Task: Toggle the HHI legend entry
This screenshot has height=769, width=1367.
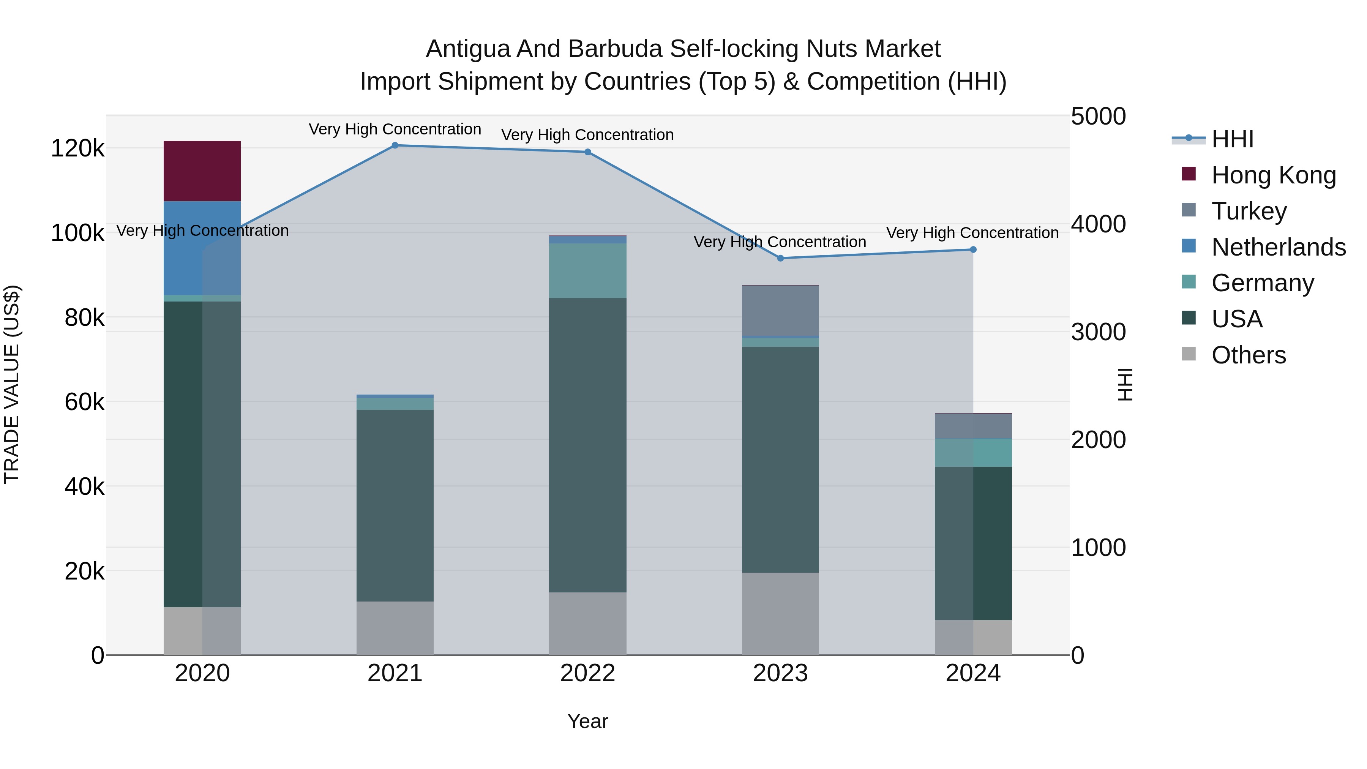Action: pyautogui.click(x=1213, y=139)
